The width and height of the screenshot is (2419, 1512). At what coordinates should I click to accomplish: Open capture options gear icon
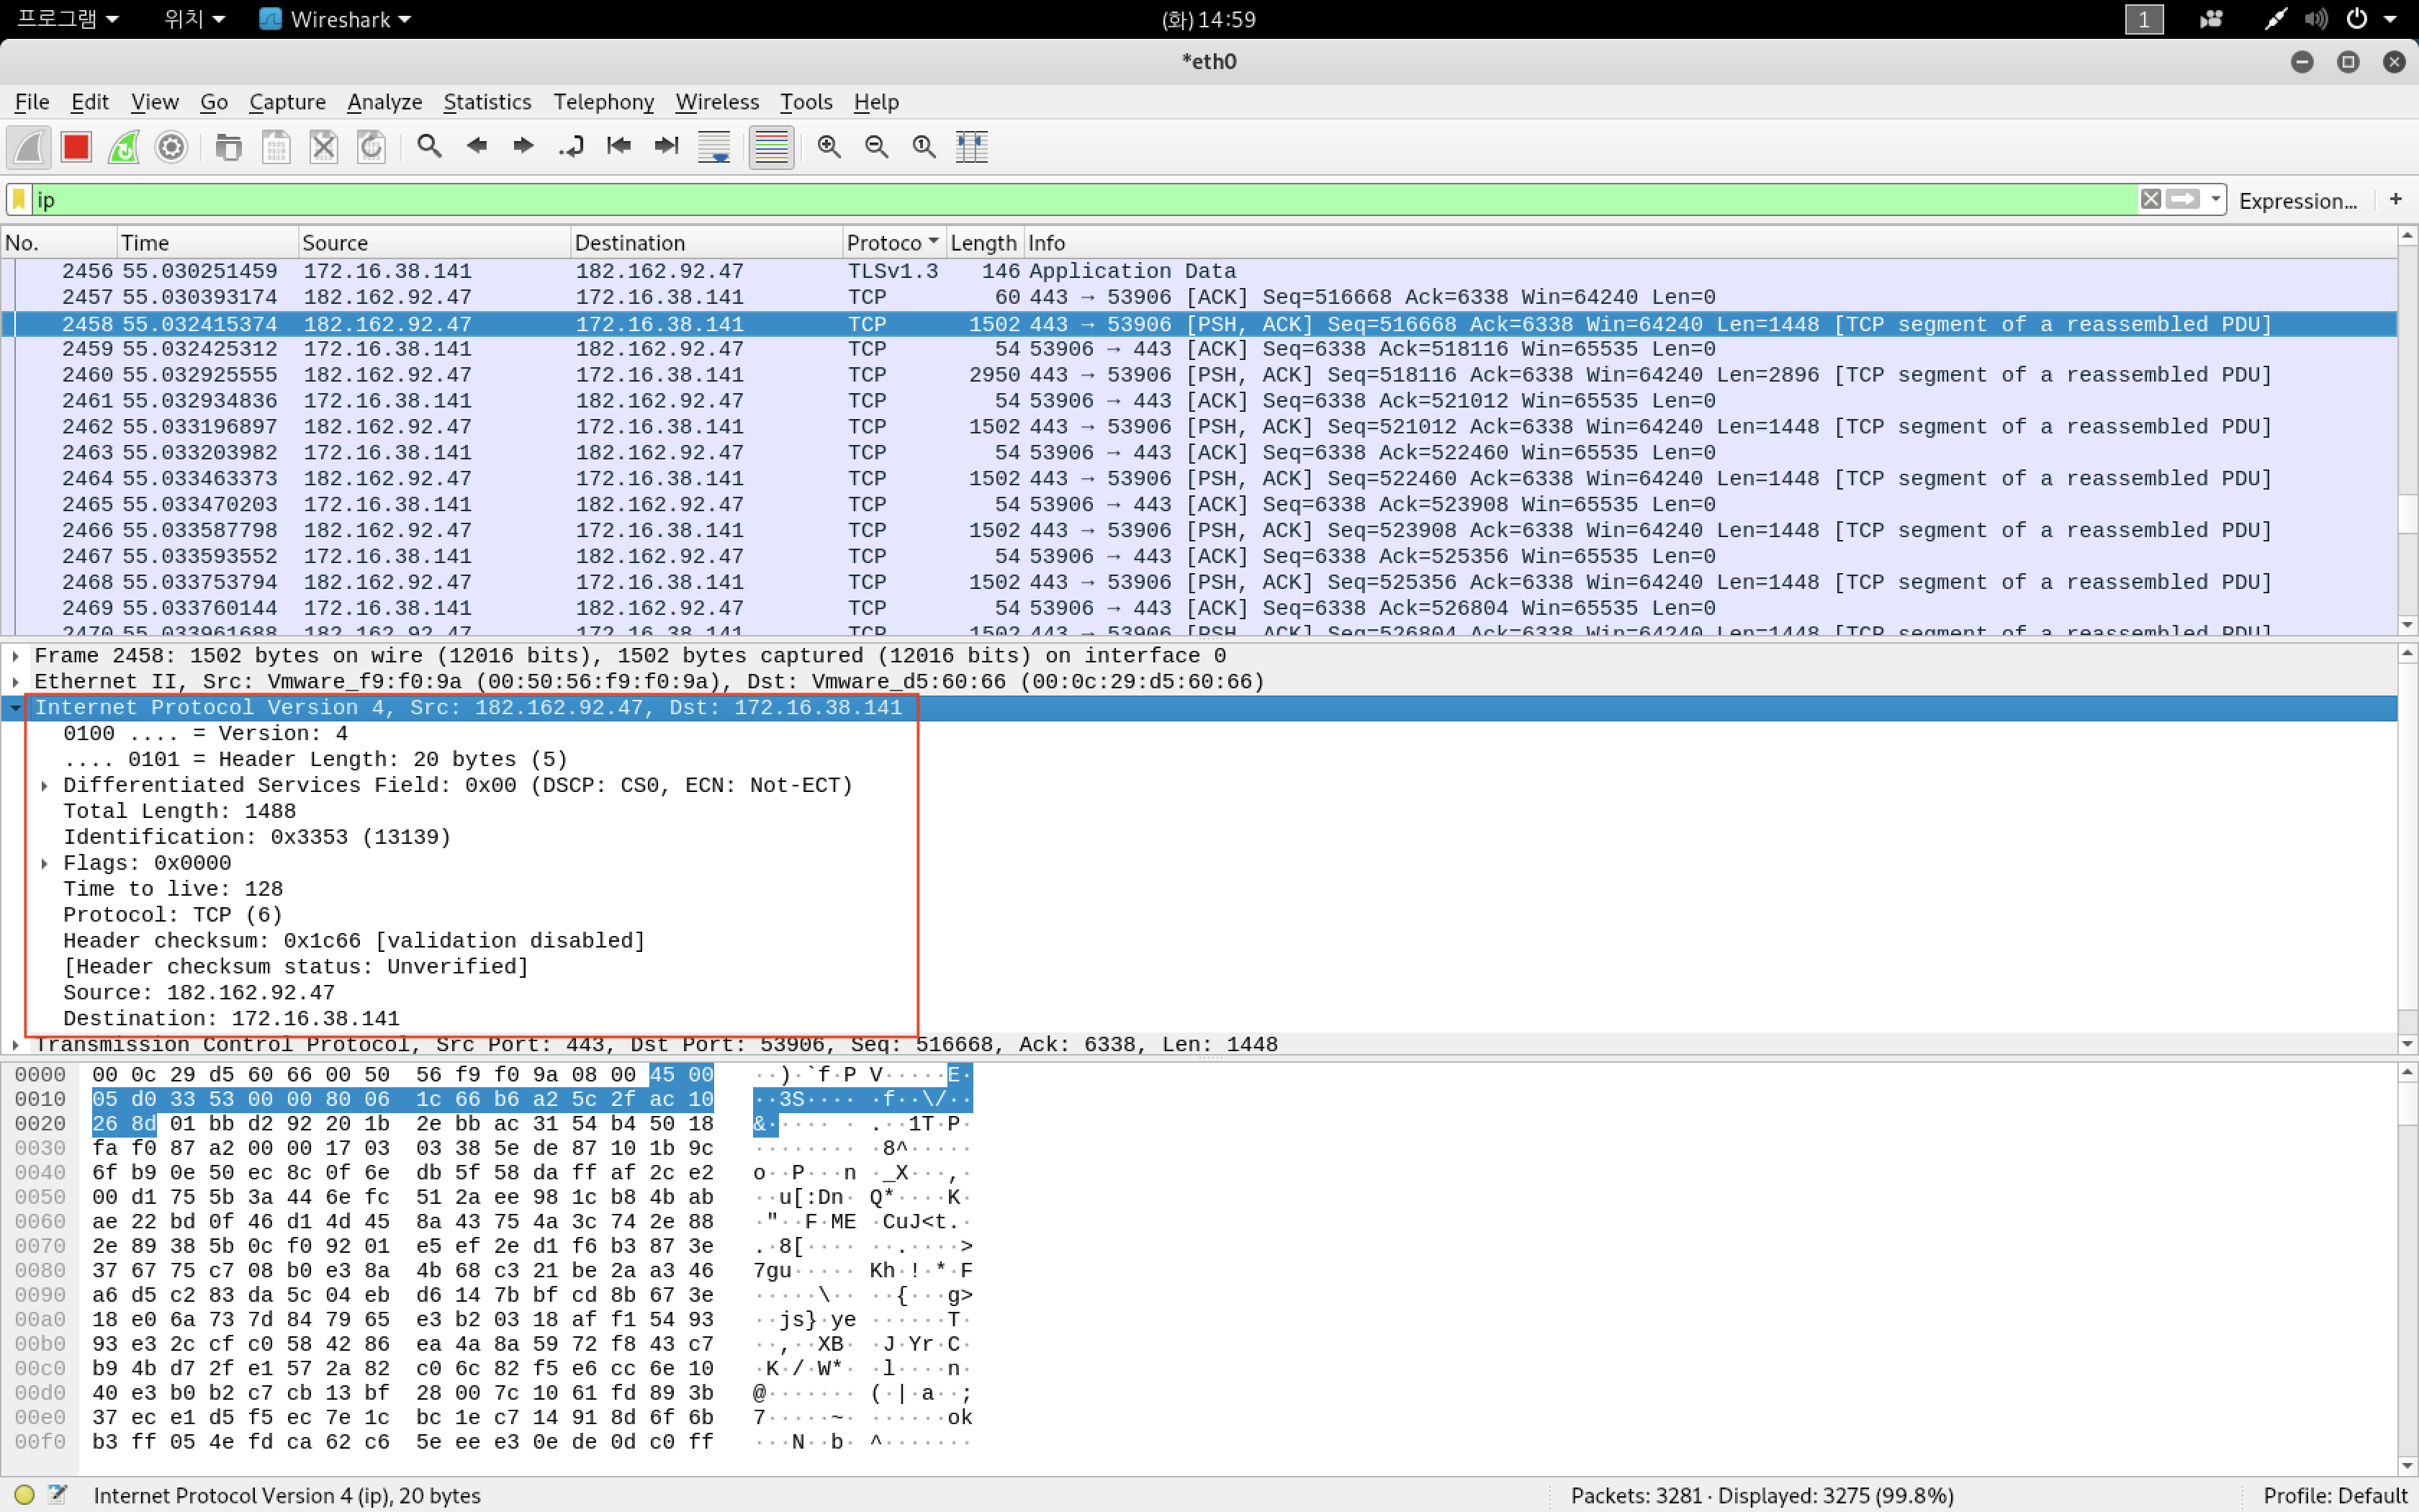[x=171, y=147]
